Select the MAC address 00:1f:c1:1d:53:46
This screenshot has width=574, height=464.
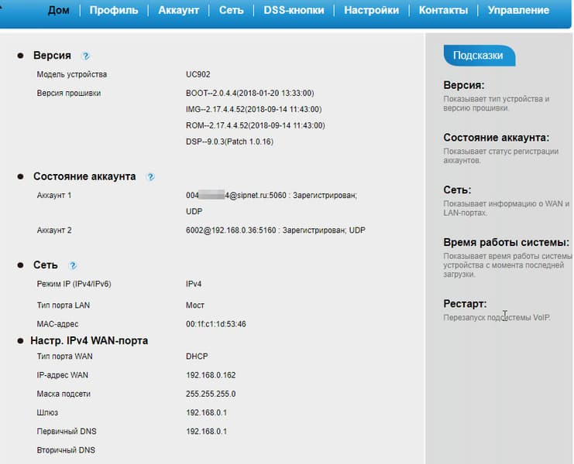pyautogui.click(x=216, y=324)
